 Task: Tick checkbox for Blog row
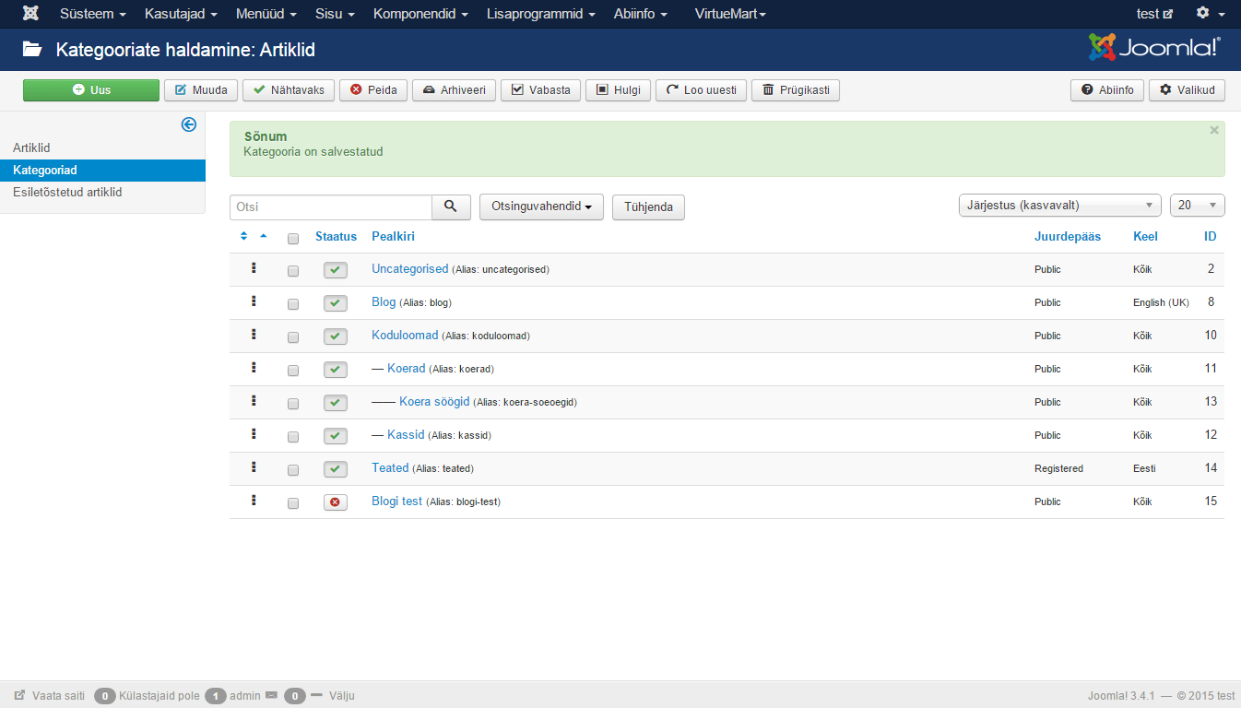pos(293,304)
